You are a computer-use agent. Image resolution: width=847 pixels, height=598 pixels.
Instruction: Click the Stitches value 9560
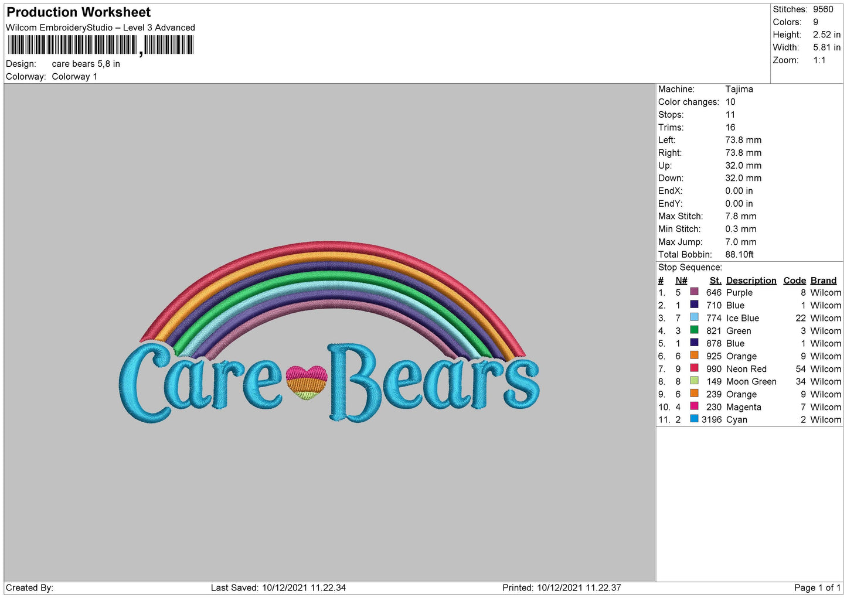[x=823, y=9]
